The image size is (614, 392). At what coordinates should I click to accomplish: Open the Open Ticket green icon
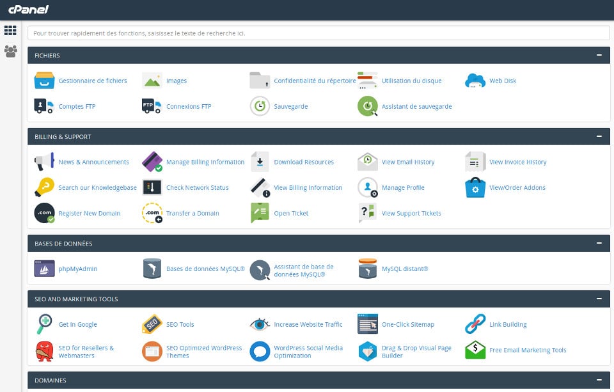pos(260,213)
